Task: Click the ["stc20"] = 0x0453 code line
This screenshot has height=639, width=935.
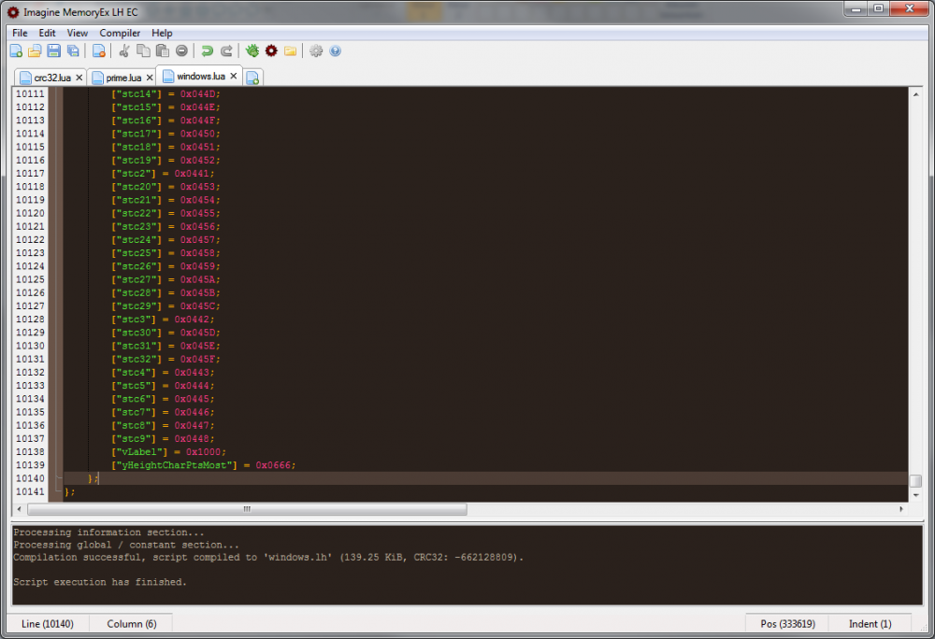Action: pos(165,187)
